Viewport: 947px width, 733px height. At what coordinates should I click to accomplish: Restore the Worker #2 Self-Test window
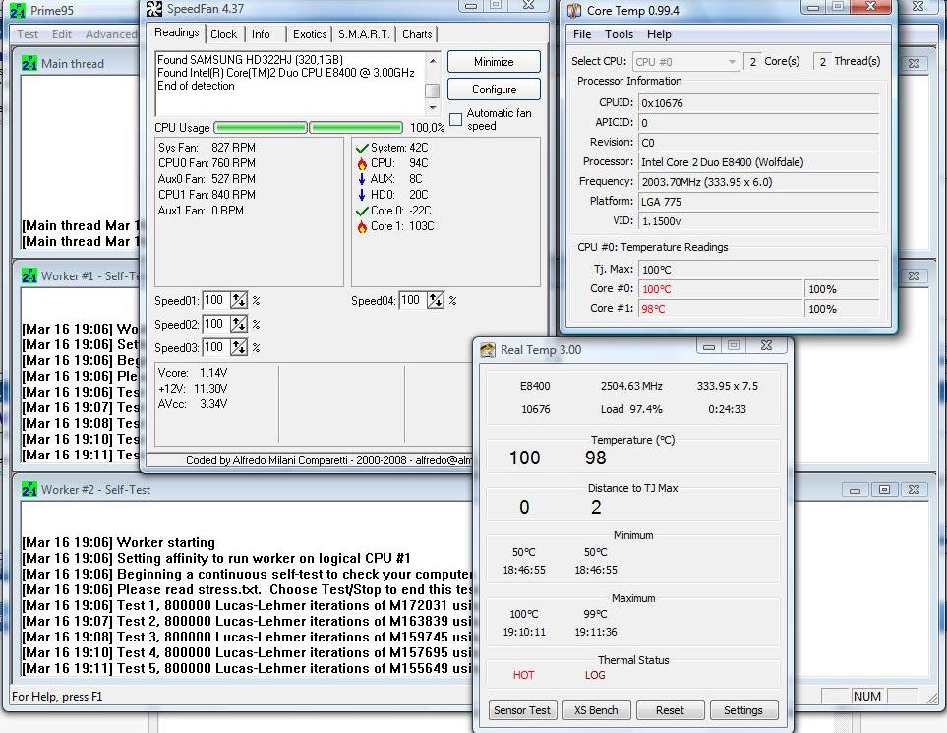[x=884, y=490]
